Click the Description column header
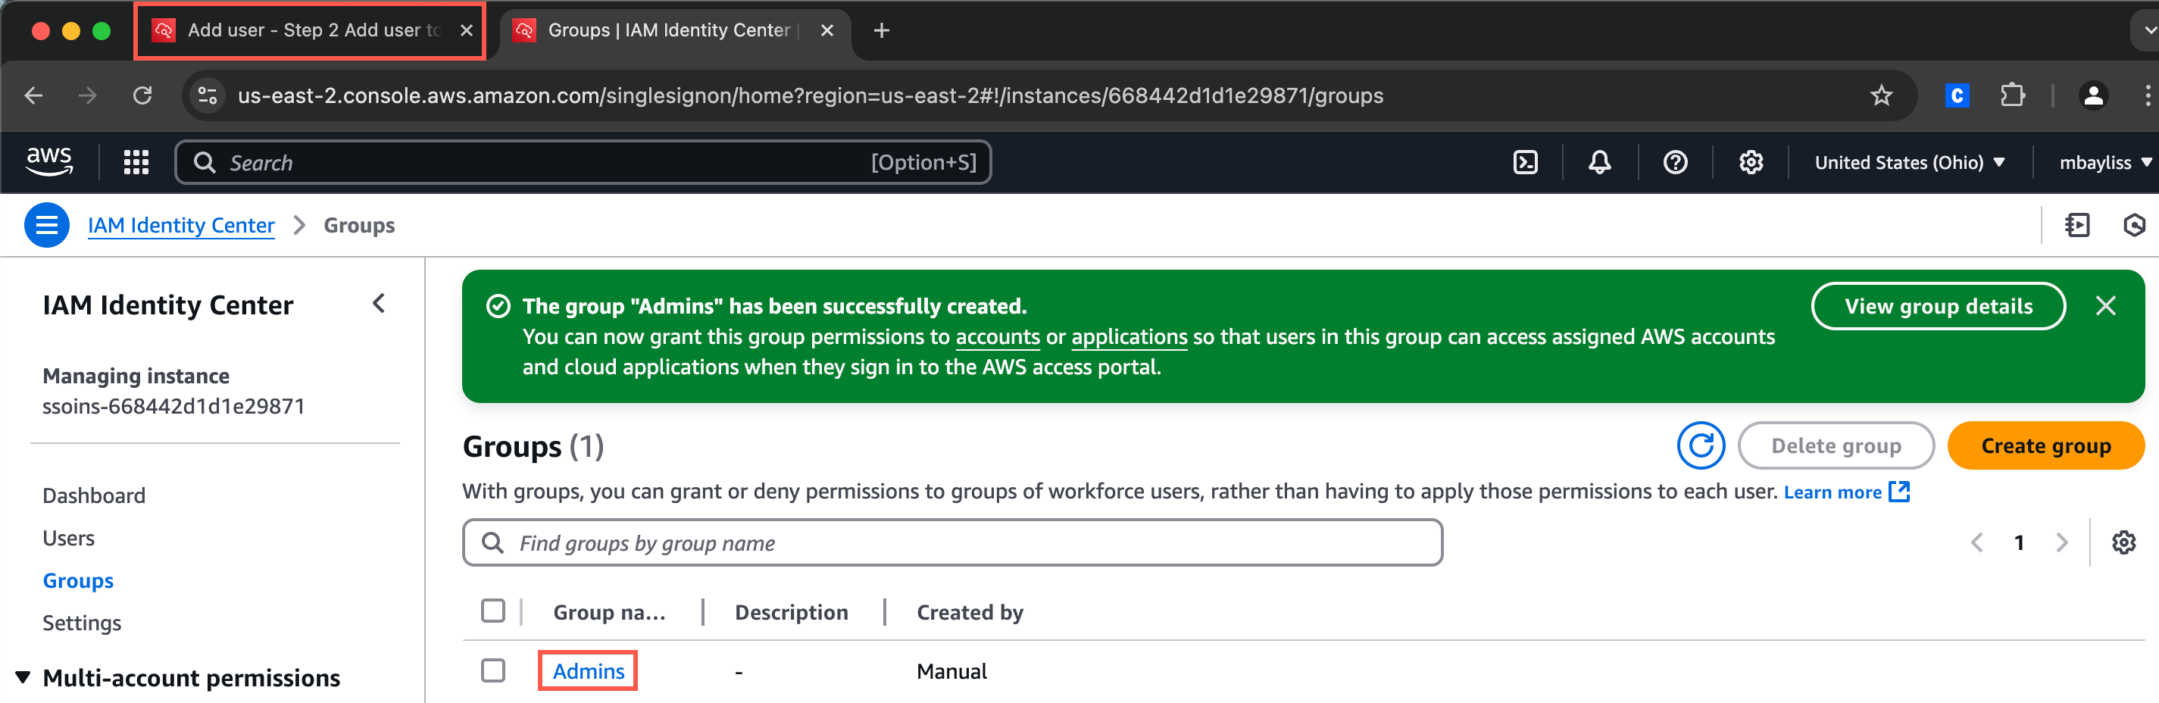This screenshot has width=2159, height=703. click(x=791, y=611)
